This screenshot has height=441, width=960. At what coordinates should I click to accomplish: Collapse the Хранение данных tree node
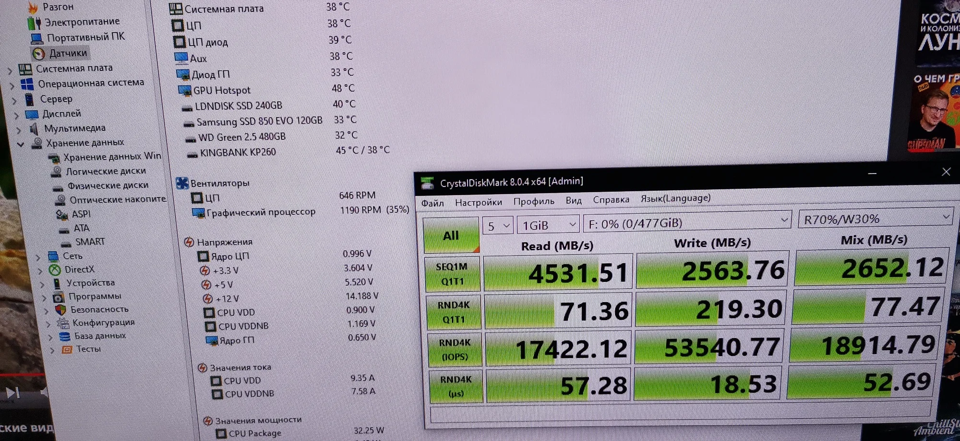click(20, 144)
